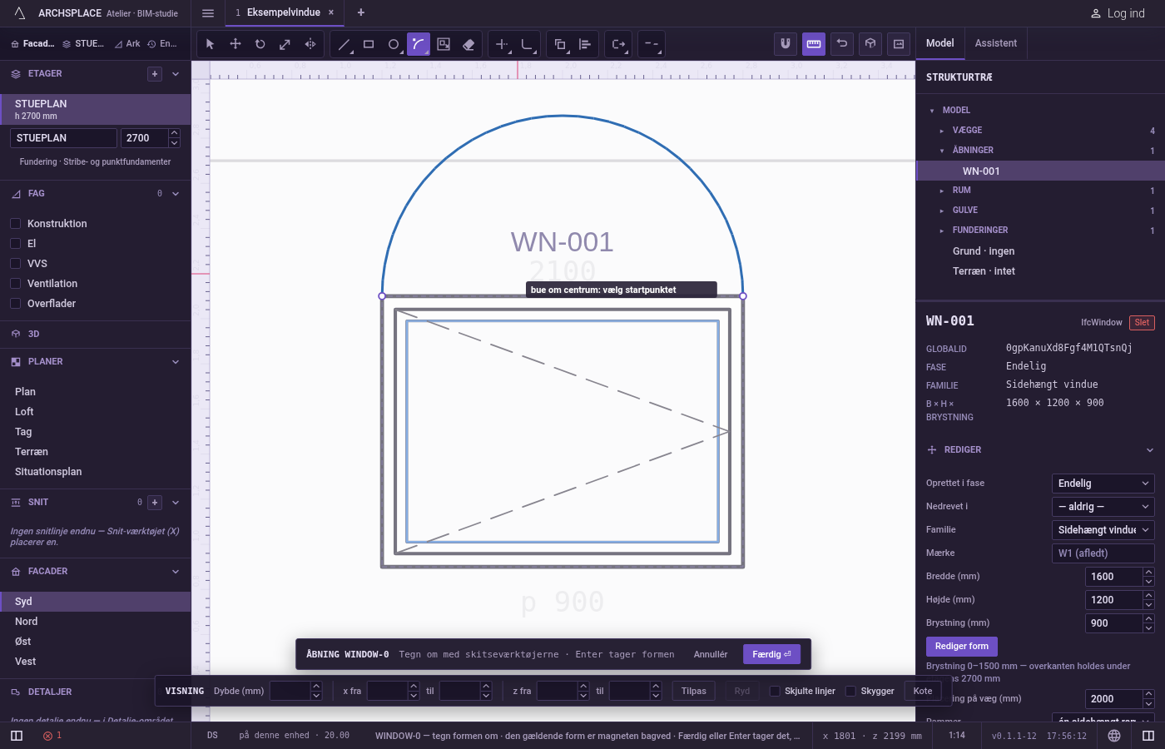Select the mirror tool
This screenshot has height=749, width=1165.
[310, 44]
